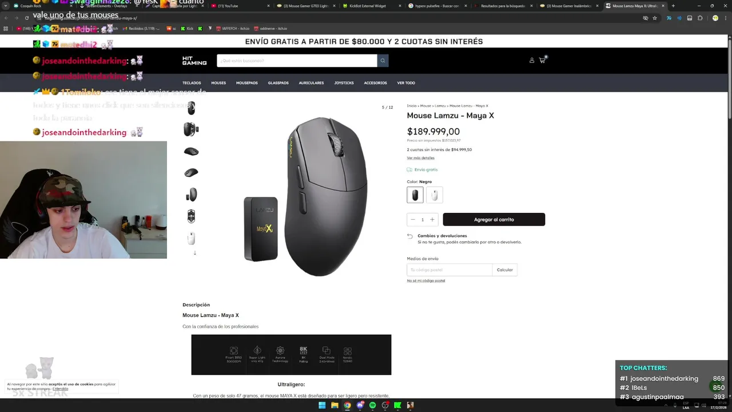Open the shopping cart icon
732x412 pixels.
(x=542, y=60)
